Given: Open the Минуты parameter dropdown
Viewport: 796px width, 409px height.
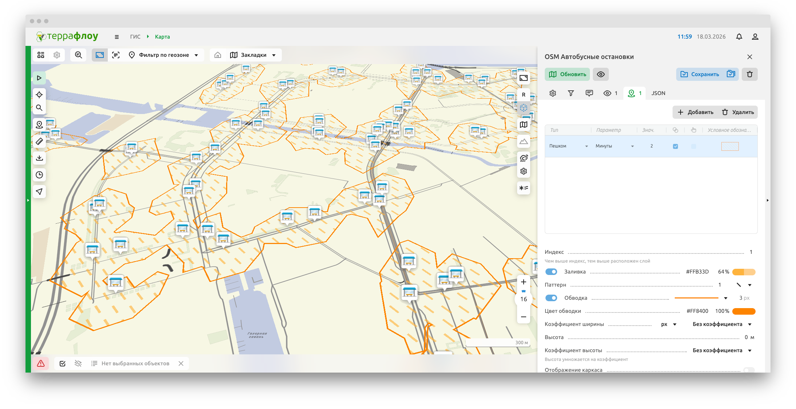Looking at the screenshot, I should pyautogui.click(x=615, y=146).
